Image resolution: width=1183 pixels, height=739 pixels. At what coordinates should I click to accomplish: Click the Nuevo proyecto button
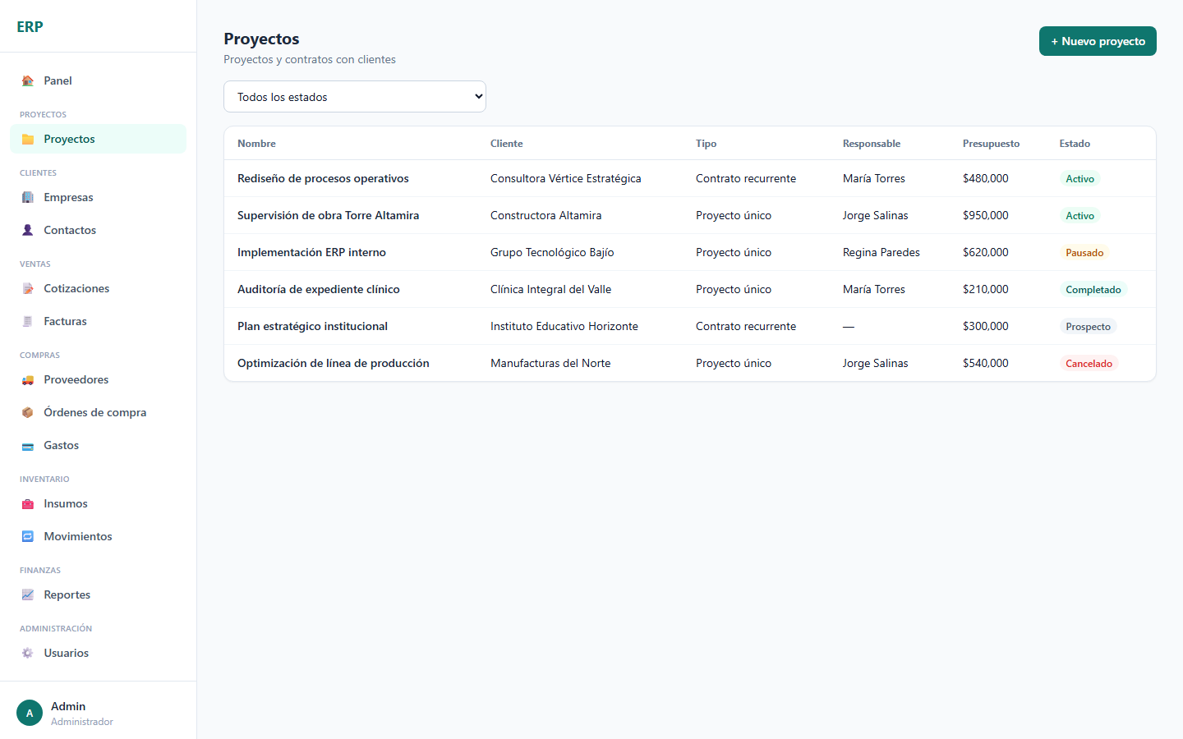[x=1098, y=41]
